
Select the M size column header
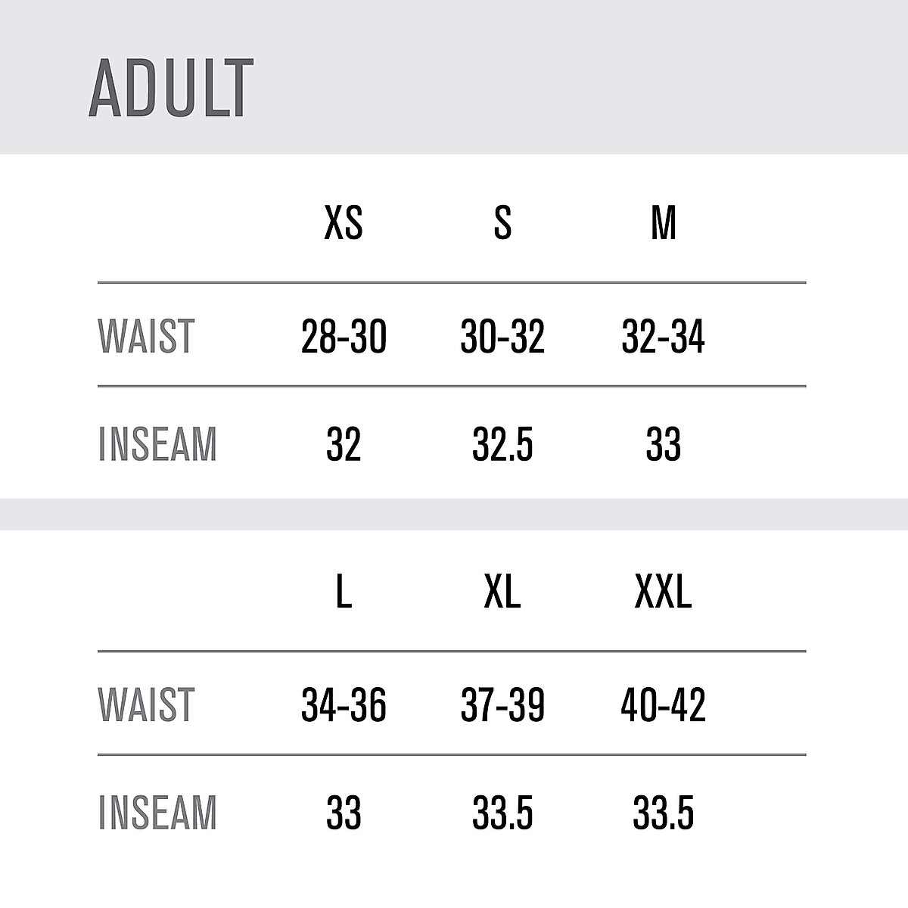(664, 223)
